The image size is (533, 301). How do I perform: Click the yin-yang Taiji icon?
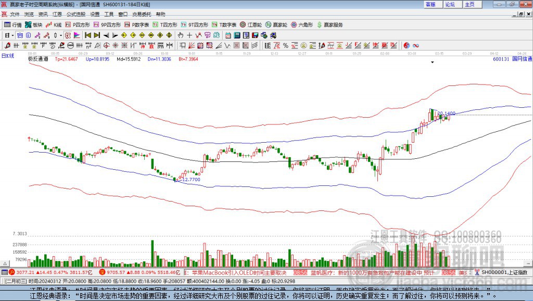point(407,45)
